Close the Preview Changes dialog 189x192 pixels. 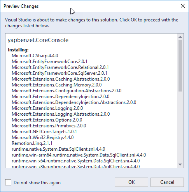point(183,6)
